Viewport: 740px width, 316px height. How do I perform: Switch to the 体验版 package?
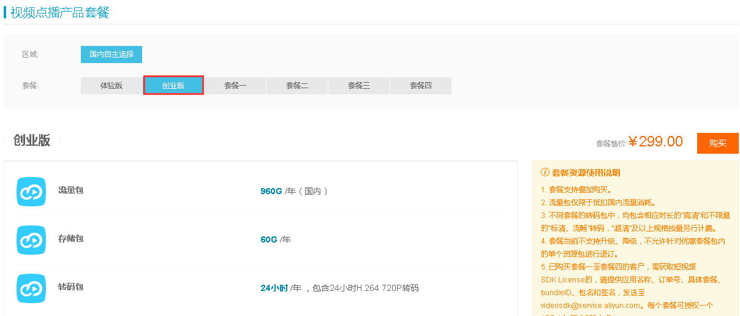(111, 86)
